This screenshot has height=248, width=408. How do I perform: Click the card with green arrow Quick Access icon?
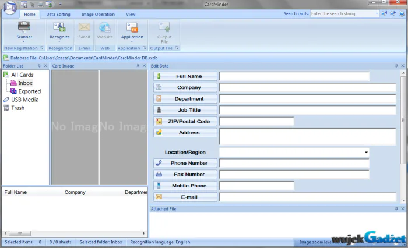pyautogui.click(x=49, y=4)
